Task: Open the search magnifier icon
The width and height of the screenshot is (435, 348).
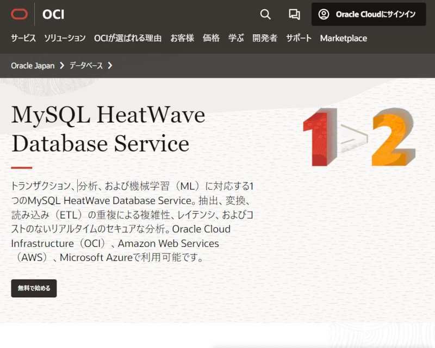Action: tap(265, 15)
